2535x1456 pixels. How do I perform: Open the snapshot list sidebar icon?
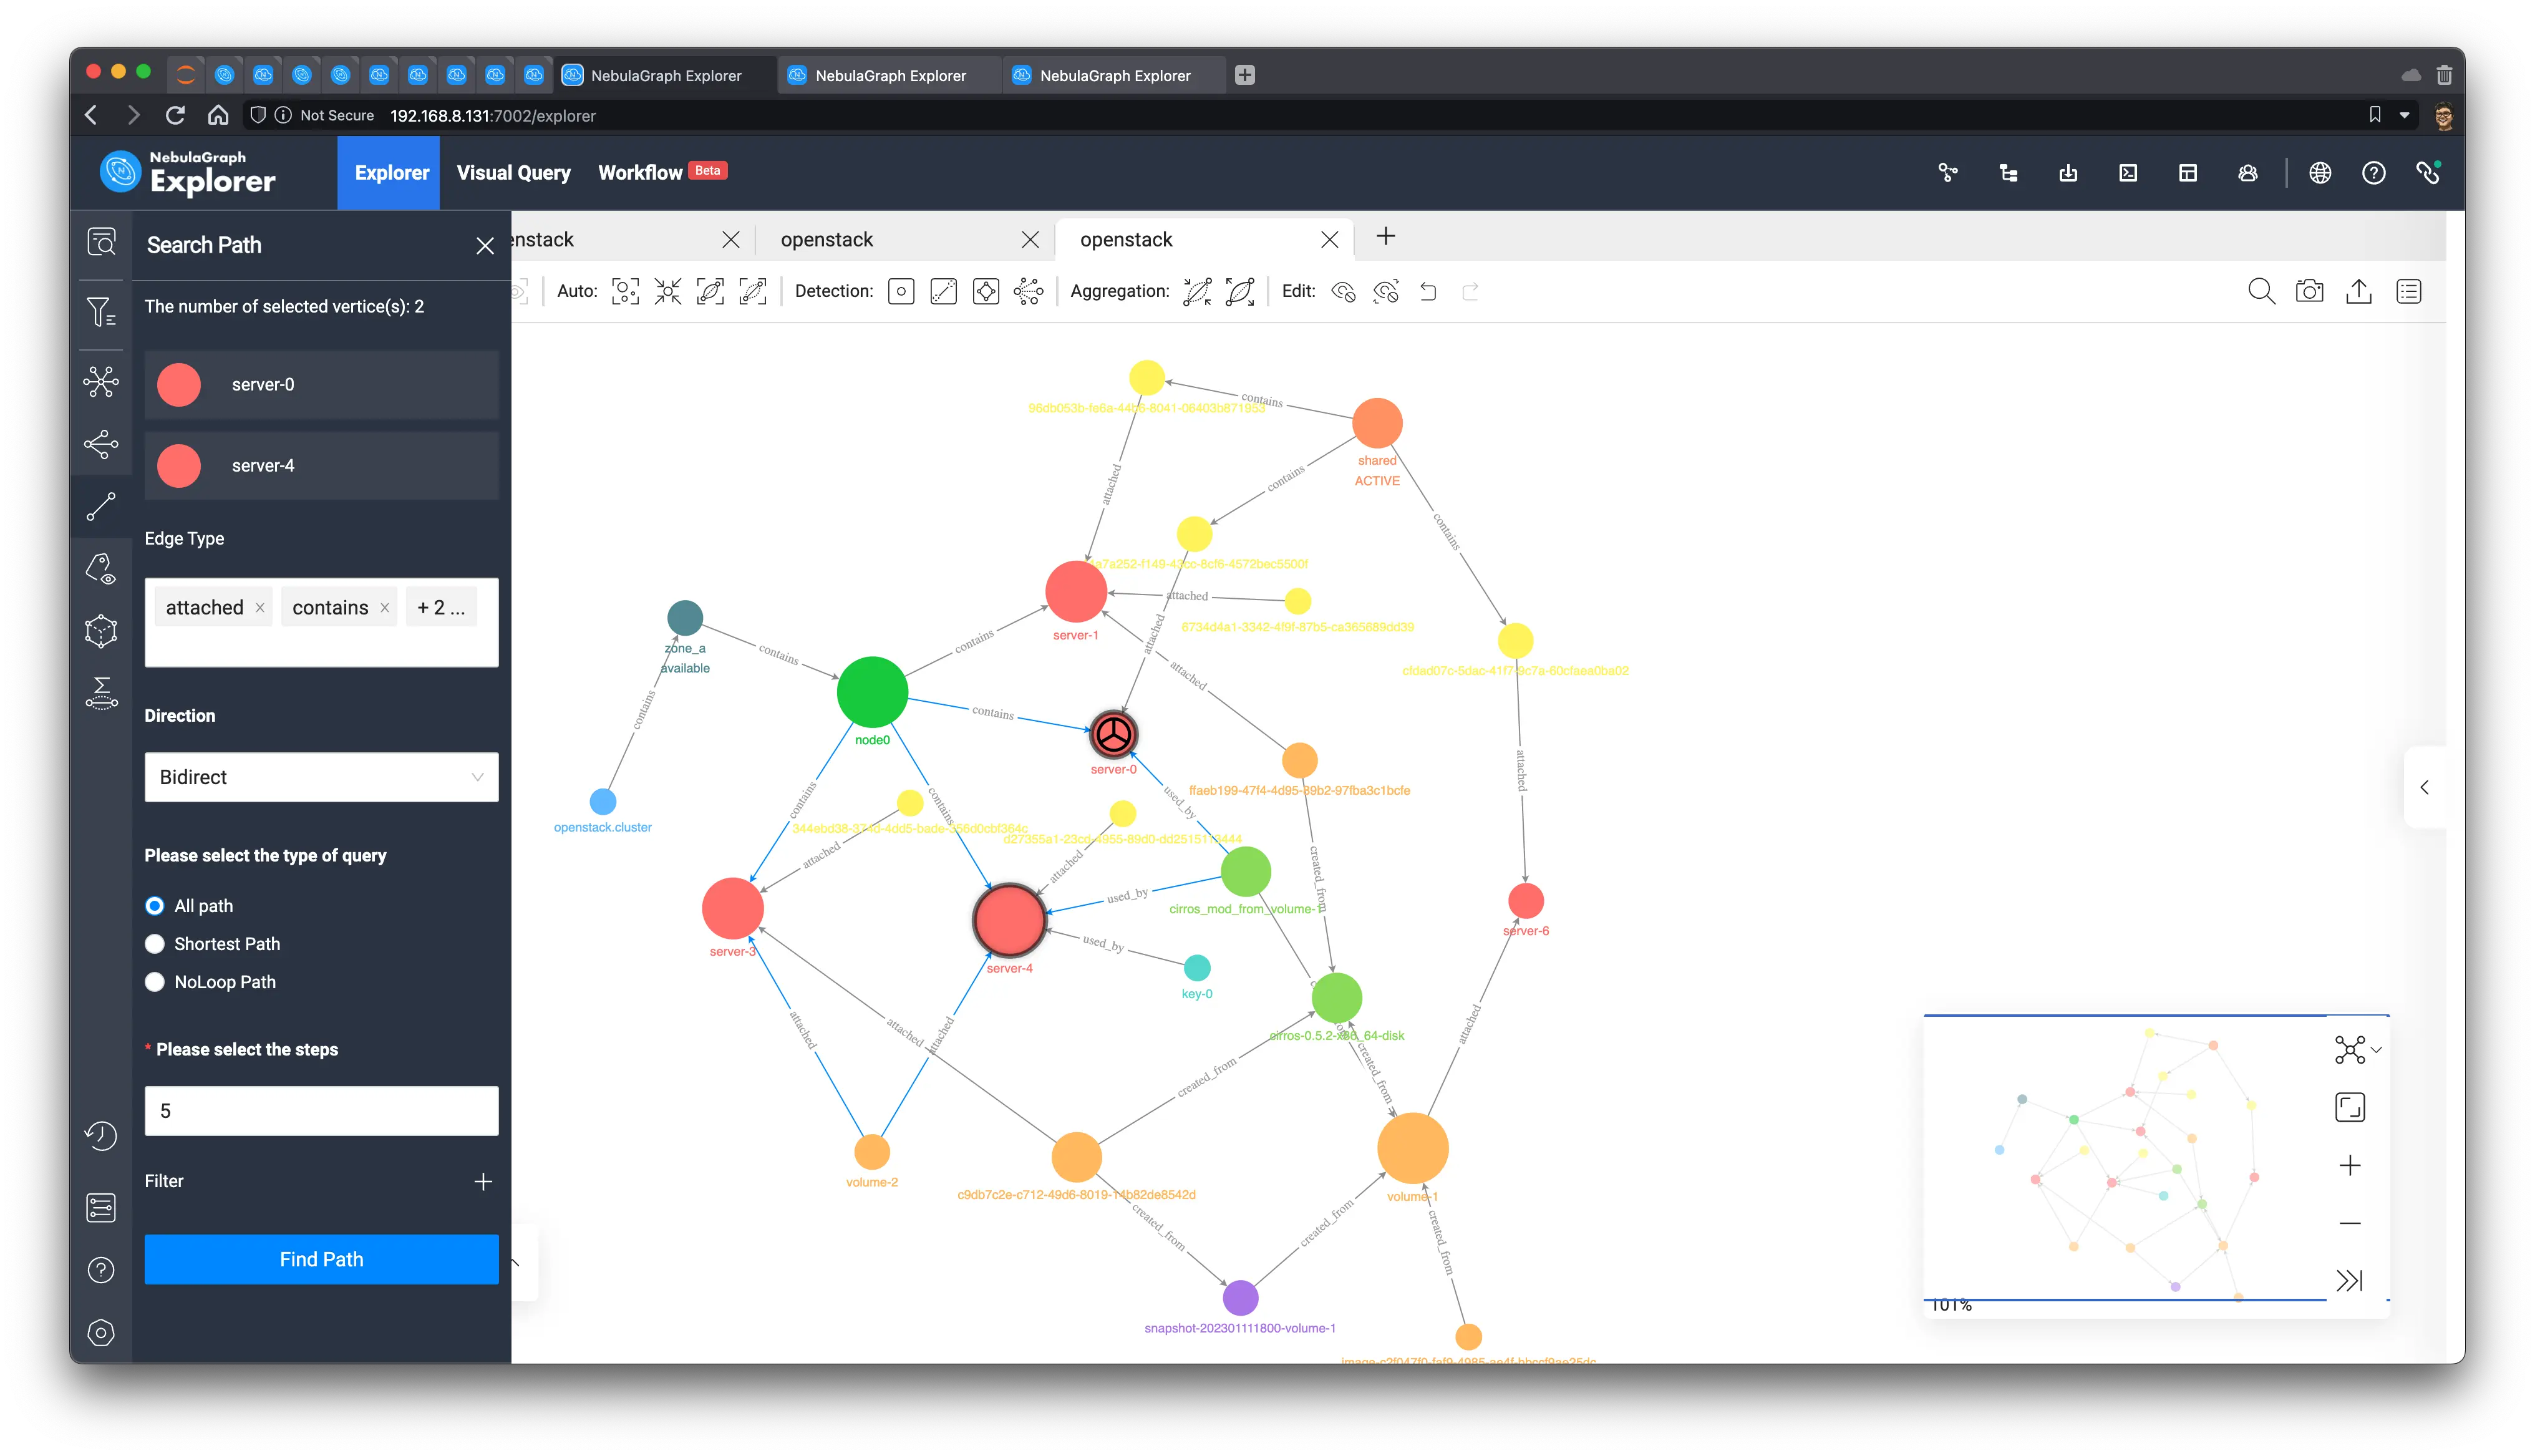(x=101, y=1207)
